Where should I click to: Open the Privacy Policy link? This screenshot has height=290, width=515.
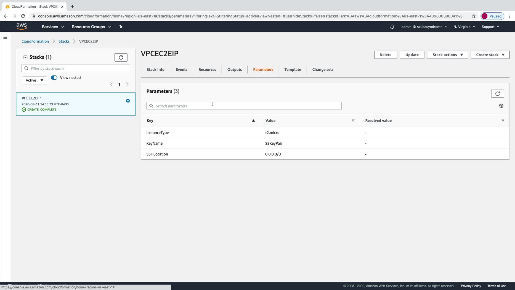471,286
